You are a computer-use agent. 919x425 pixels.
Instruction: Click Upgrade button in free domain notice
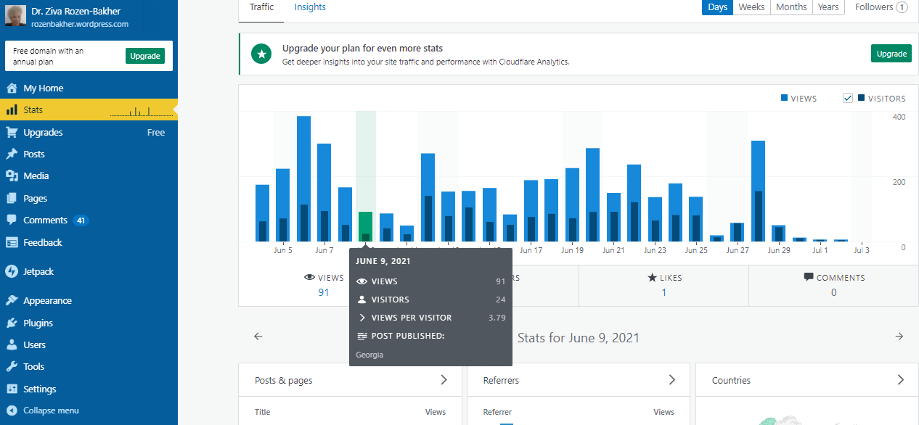145,56
